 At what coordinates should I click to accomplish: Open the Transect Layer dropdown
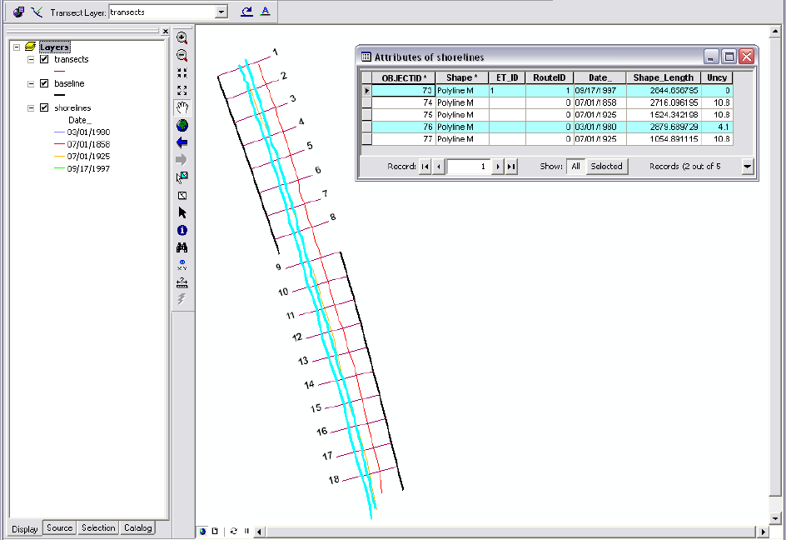pyautogui.click(x=221, y=12)
